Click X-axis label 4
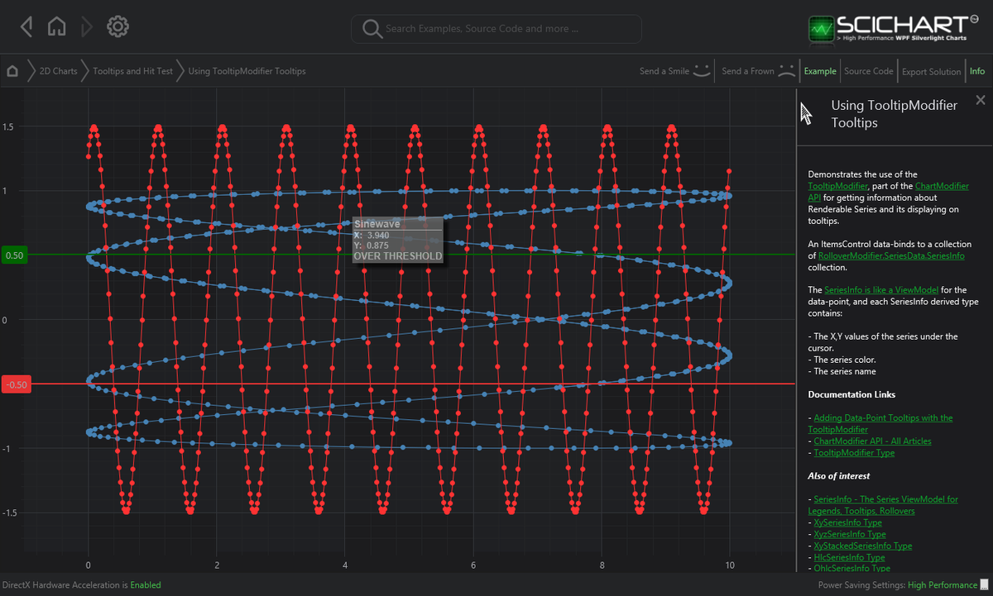The width and height of the screenshot is (993, 596). [344, 565]
